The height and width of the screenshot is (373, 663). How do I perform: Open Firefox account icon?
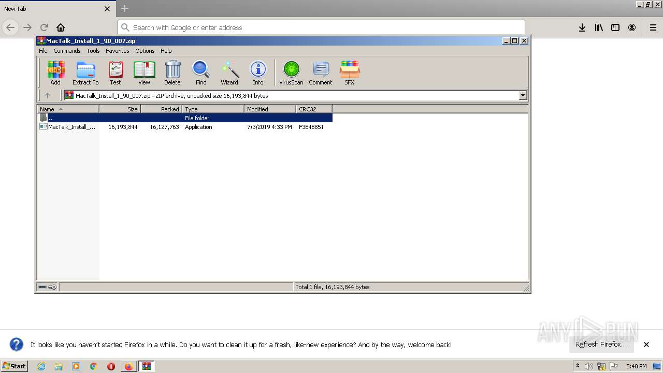pos(632,27)
